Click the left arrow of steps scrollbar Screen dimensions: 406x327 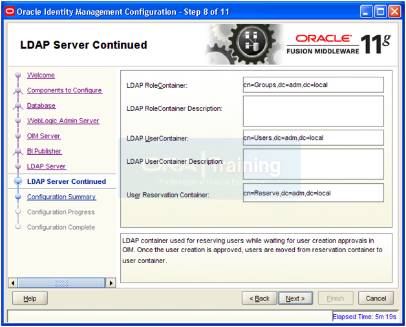coord(13,283)
